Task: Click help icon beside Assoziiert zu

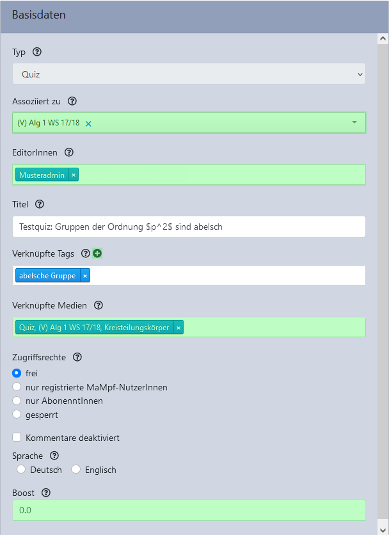Action: (72, 101)
